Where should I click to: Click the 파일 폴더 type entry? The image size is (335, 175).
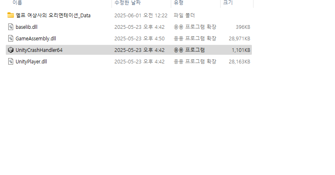(x=184, y=15)
